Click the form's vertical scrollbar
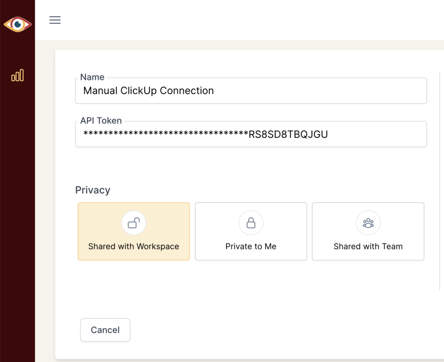 click(x=440, y=182)
